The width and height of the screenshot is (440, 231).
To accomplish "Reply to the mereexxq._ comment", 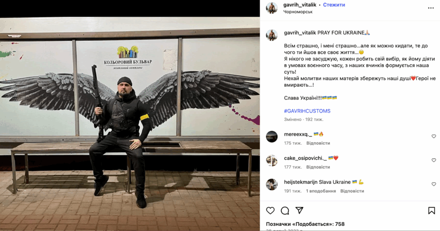I will 318,143.
